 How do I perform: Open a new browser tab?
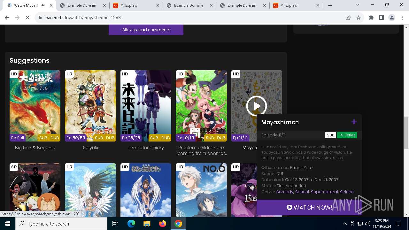point(330,5)
